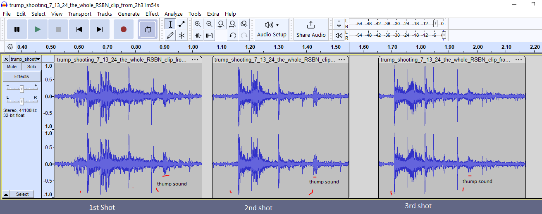Image resolution: width=542 pixels, height=214 pixels.
Task: Adjust the playback level slider
Action: [444, 35]
